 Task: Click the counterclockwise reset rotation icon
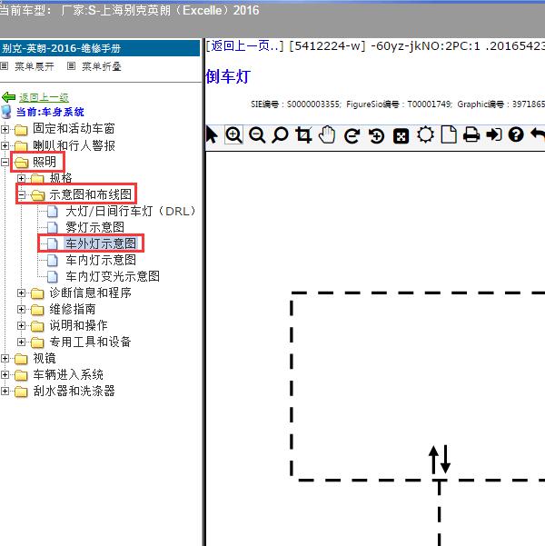tap(376, 135)
